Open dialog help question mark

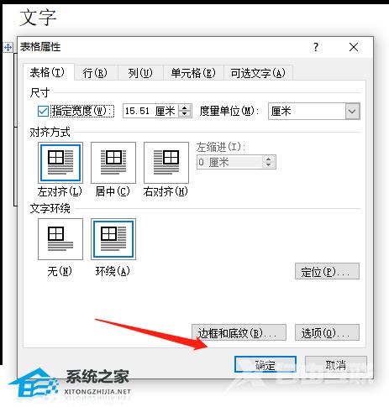316,47
